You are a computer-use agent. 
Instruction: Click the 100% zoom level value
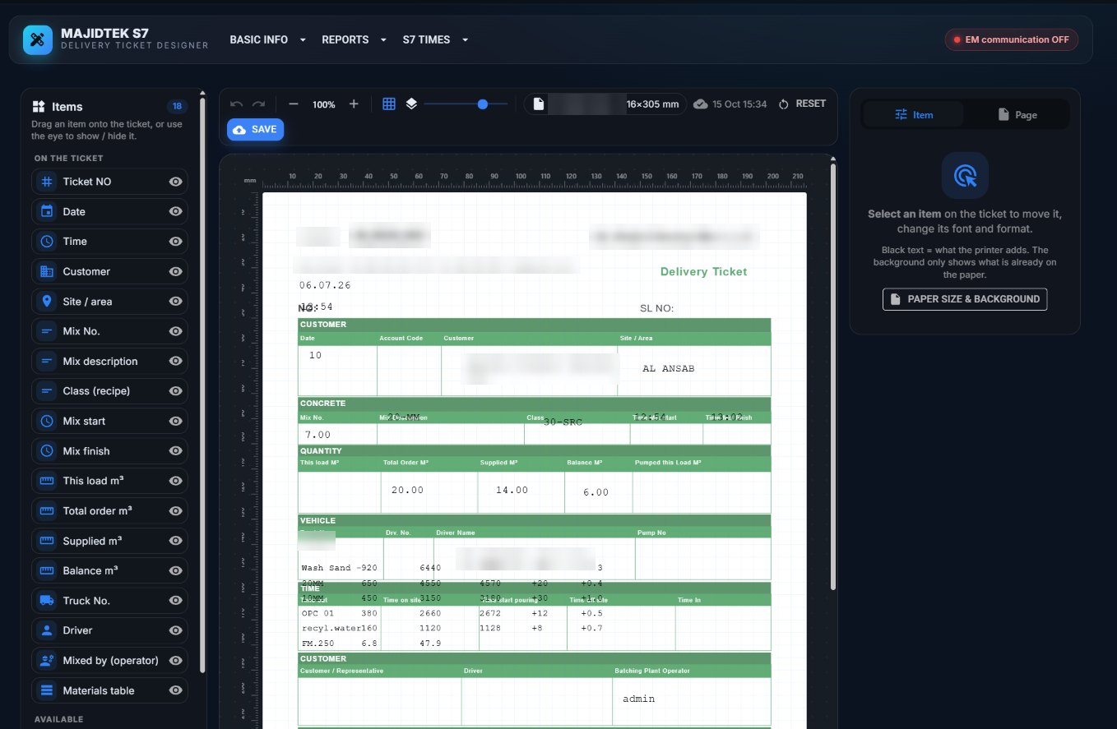(324, 104)
